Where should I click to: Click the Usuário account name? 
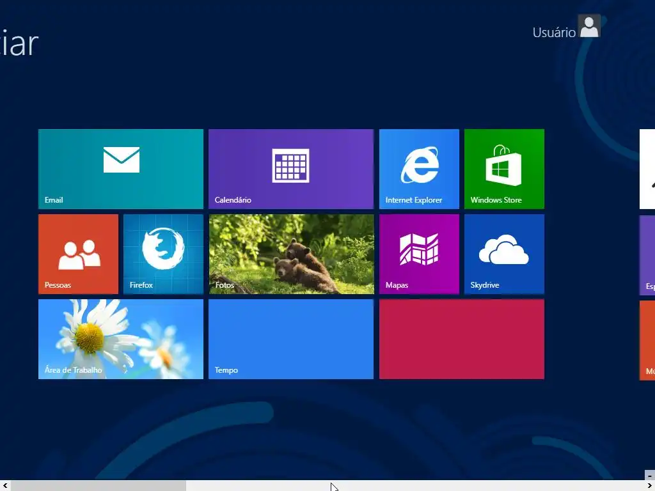point(554,33)
